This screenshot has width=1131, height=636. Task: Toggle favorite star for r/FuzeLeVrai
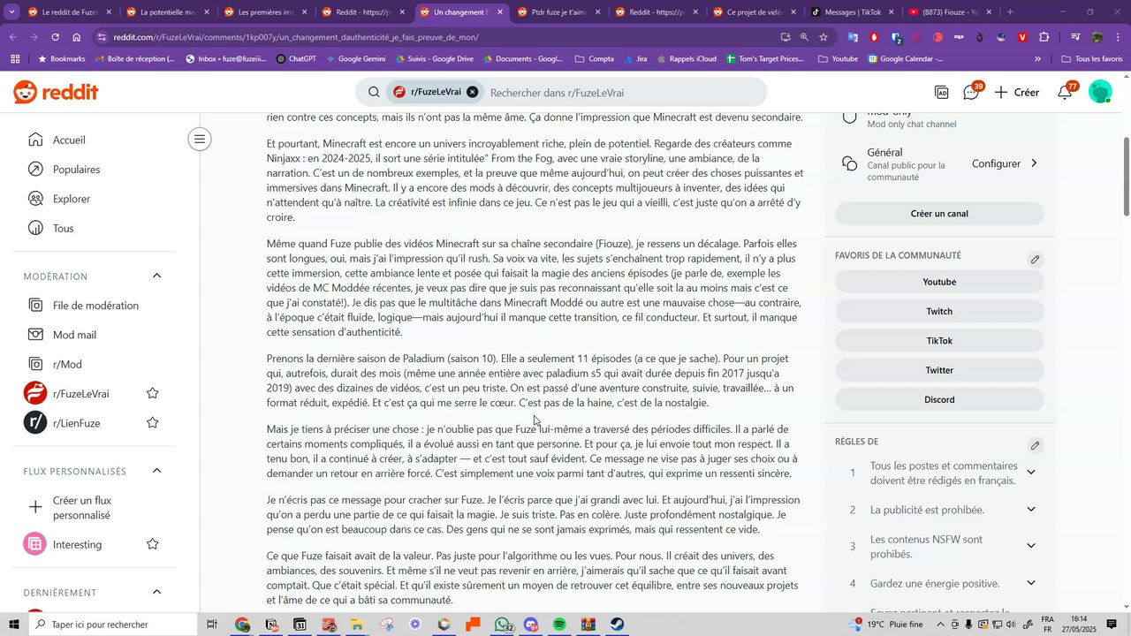tap(153, 393)
